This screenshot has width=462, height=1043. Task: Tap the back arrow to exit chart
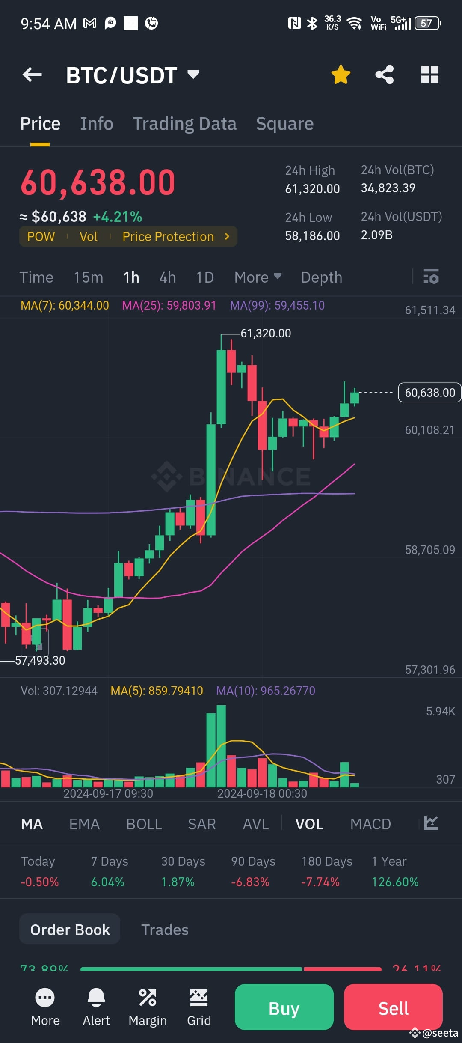[32, 74]
